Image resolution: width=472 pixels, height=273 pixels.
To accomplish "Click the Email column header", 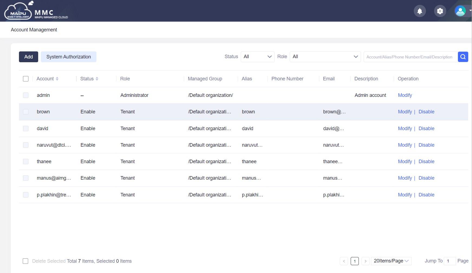I will point(329,79).
